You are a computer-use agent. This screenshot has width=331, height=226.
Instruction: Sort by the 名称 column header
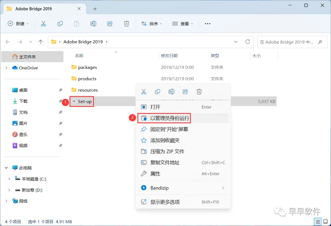(79, 56)
